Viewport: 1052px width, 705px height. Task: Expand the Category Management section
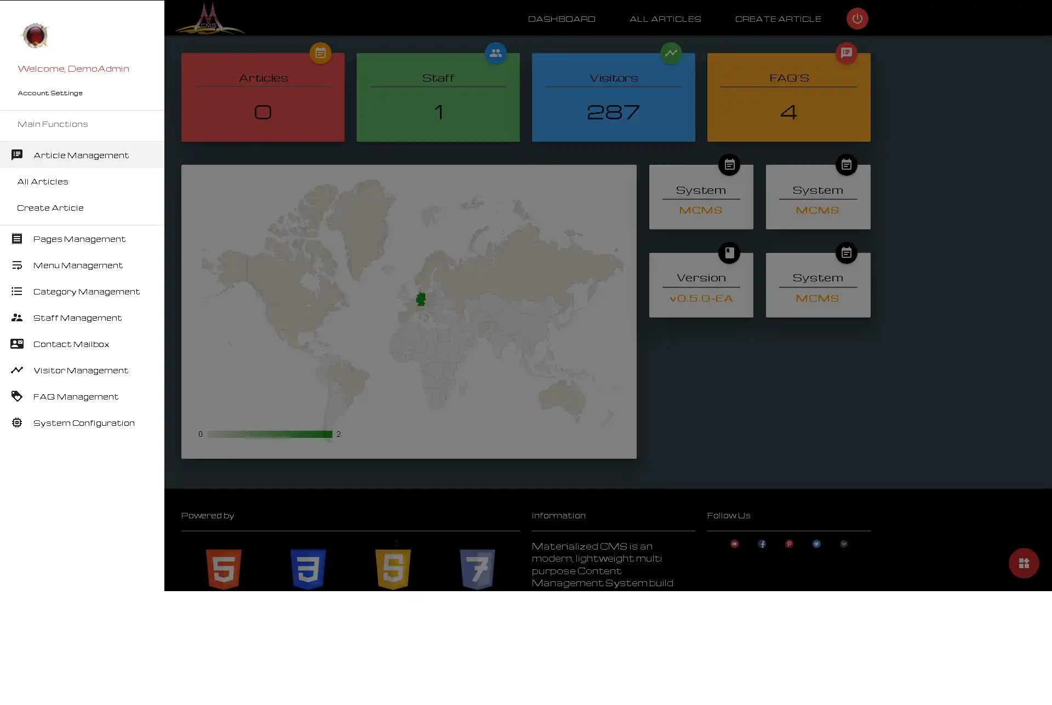click(x=87, y=291)
